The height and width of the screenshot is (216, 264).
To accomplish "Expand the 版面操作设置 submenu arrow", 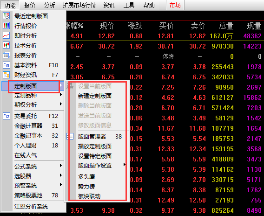I will (124, 165).
